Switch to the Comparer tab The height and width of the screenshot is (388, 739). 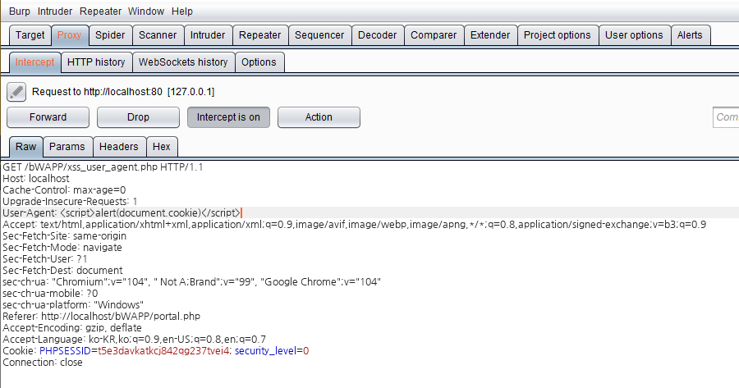[x=434, y=35]
